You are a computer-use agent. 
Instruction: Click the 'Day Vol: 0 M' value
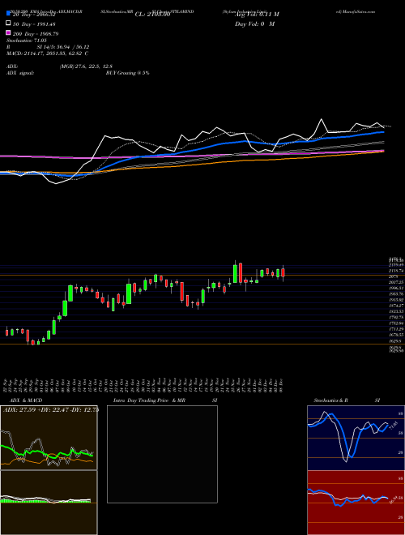click(254, 24)
